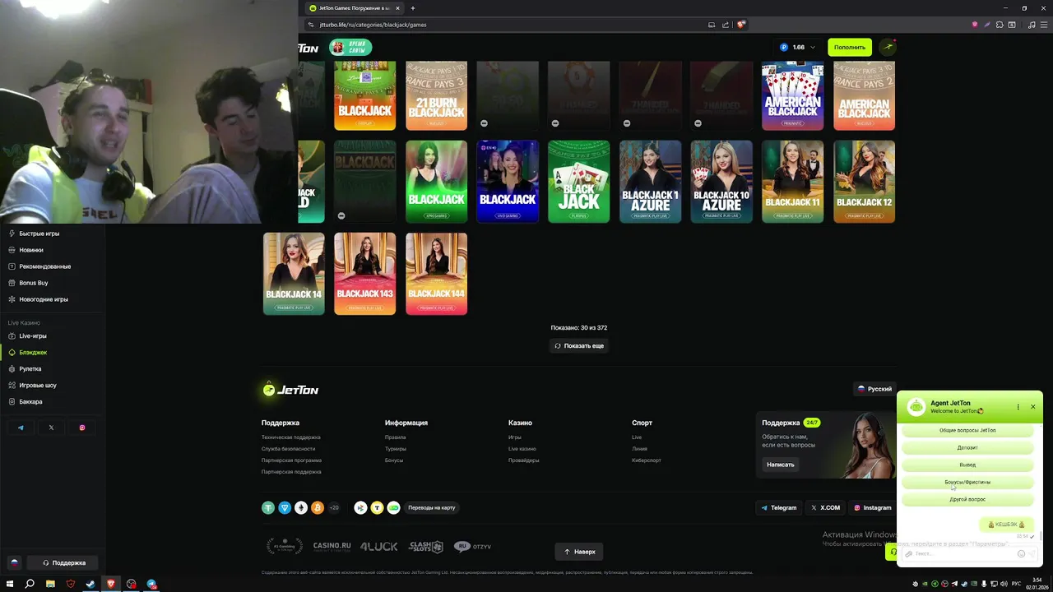
Task: Click the 'Время Санты' promo badge
Action: tap(350, 48)
